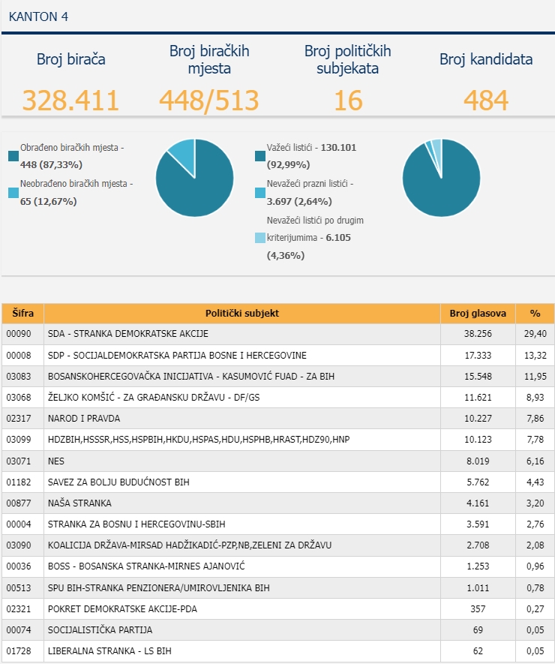Click the Narod i Pravda party name

click(83, 418)
